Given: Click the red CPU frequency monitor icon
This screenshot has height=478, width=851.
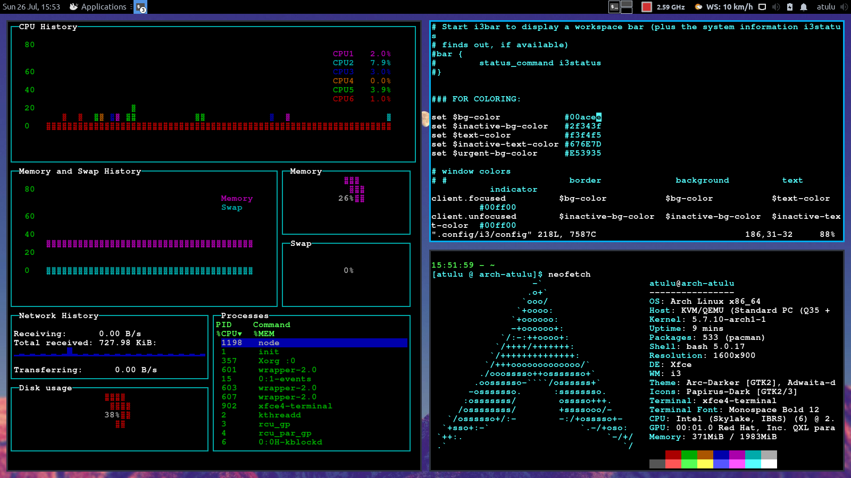Looking at the screenshot, I should (x=647, y=7).
